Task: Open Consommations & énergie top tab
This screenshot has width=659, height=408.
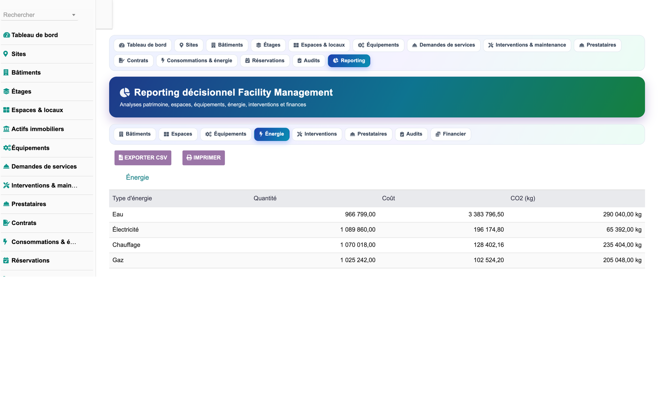Action: coord(197,61)
